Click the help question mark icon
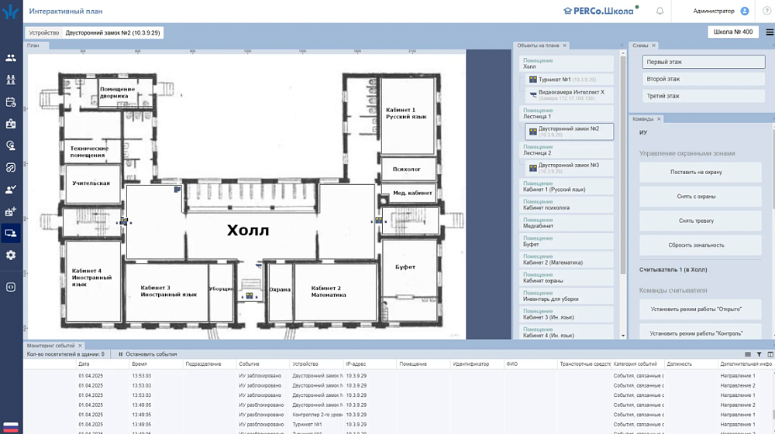Screen dimensions: 775x434 766,11
